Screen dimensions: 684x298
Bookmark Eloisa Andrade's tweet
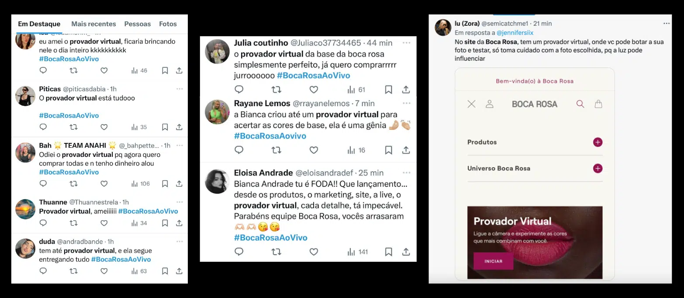tap(388, 252)
